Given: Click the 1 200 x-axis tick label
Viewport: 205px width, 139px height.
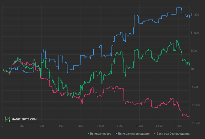Looking at the screenshot, I should click(x=119, y=126).
